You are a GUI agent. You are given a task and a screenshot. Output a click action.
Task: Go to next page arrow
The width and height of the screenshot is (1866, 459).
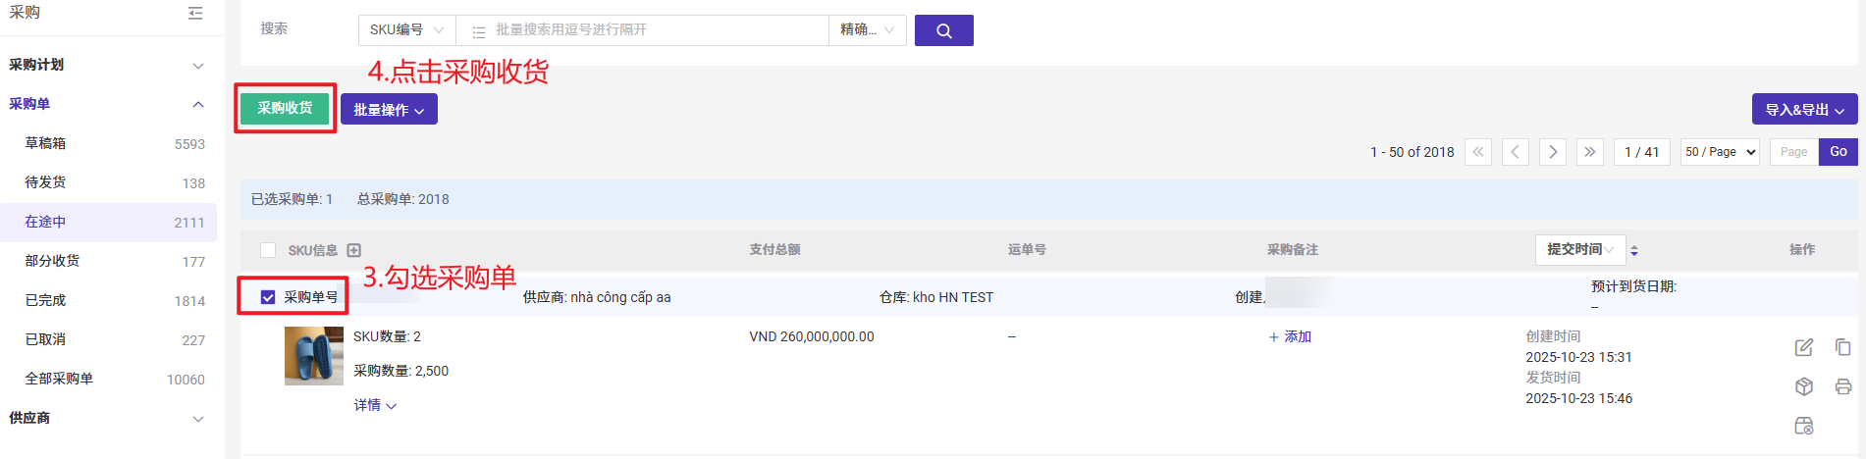click(x=1552, y=152)
